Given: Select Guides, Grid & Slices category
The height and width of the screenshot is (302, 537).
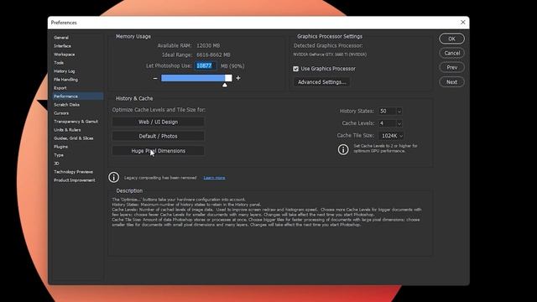Looking at the screenshot, I should [x=73, y=138].
